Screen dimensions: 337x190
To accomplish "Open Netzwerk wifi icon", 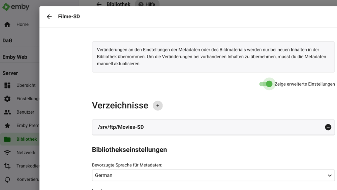I will (x=7, y=152).
